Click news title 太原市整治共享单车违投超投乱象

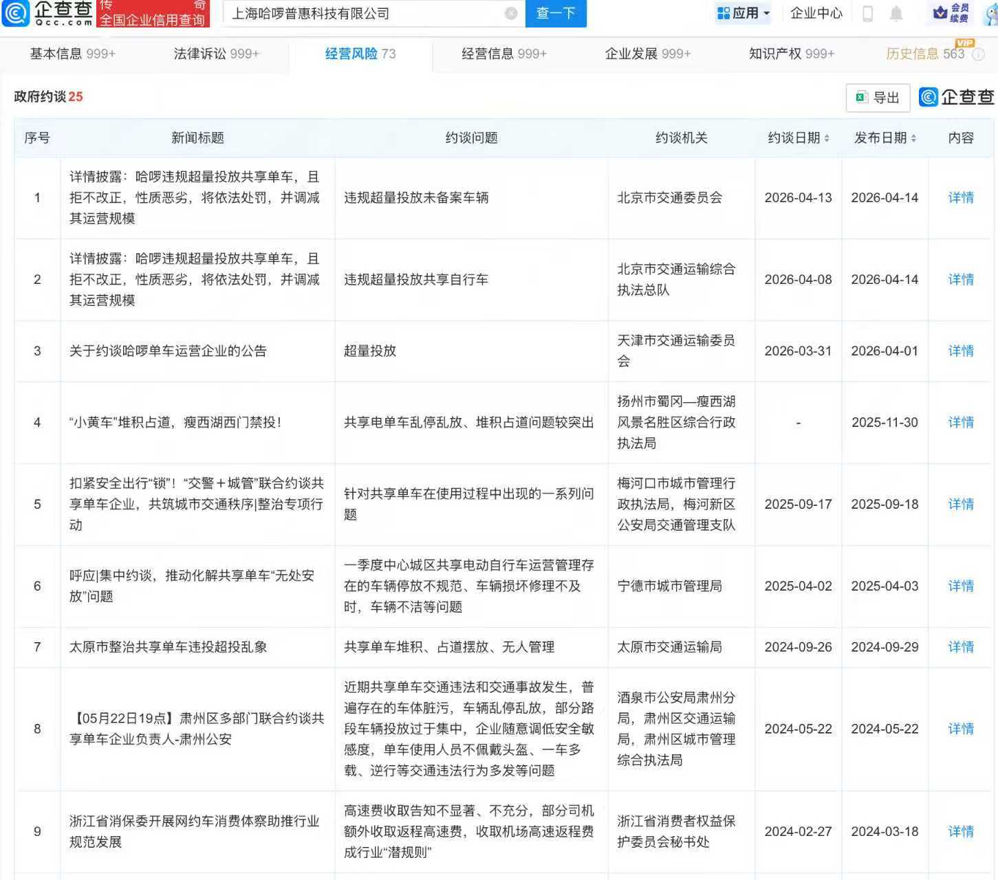point(168,648)
